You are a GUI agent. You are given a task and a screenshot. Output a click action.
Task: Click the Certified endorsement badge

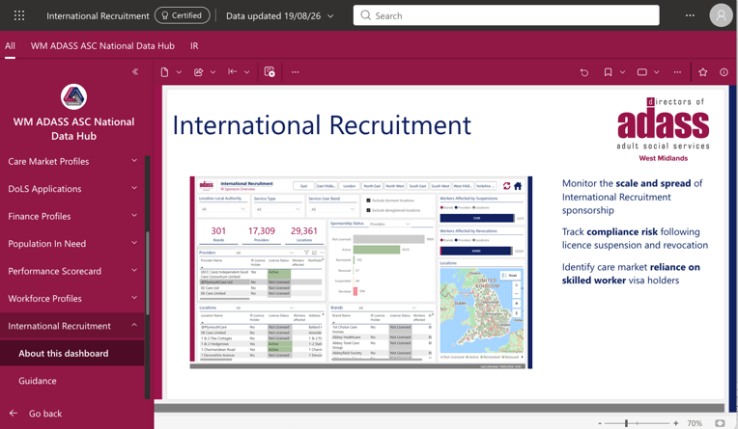pos(183,15)
